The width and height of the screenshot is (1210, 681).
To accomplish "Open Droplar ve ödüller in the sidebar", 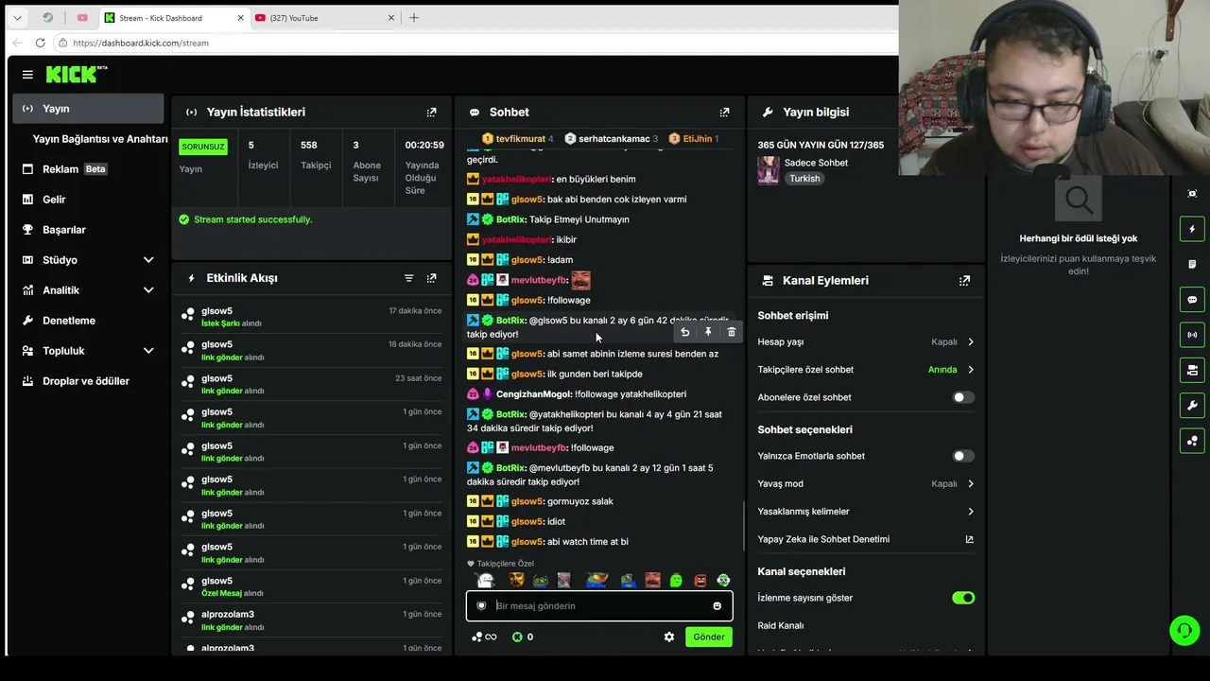I will (89, 381).
